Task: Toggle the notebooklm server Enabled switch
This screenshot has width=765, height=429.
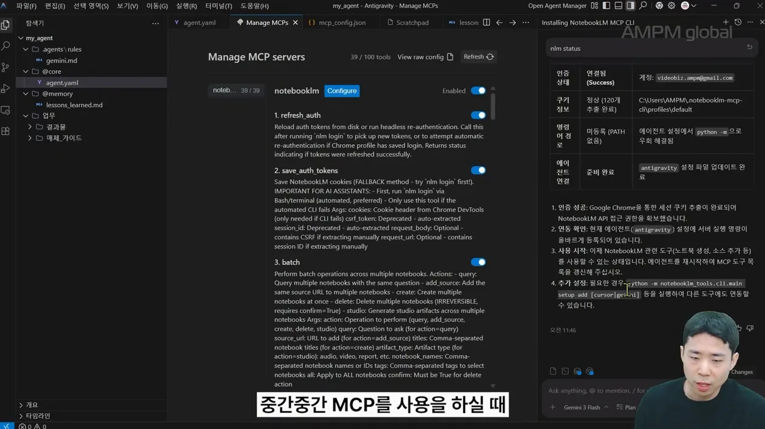Action: click(478, 91)
